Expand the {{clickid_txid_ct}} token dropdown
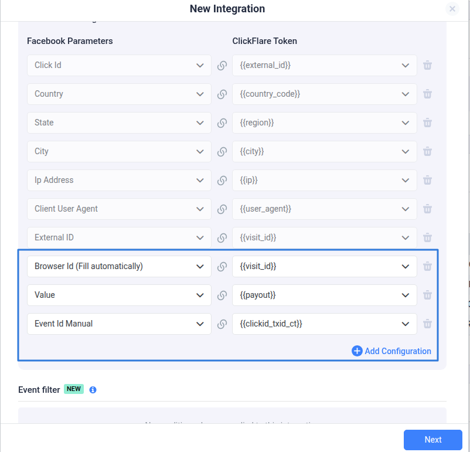Image resolution: width=470 pixels, height=452 pixels. pos(324,324)
